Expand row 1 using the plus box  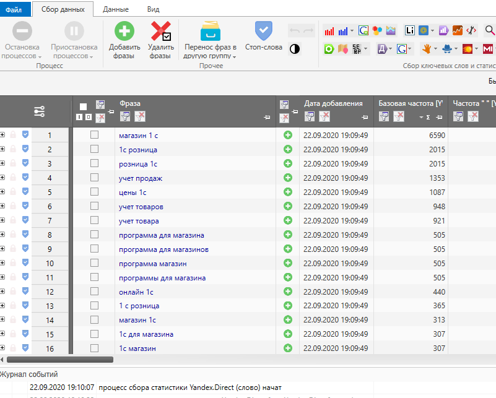tap(2, 135)
